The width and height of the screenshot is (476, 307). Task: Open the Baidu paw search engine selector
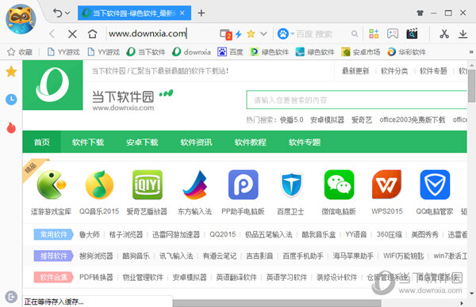(x=286, y=33)
